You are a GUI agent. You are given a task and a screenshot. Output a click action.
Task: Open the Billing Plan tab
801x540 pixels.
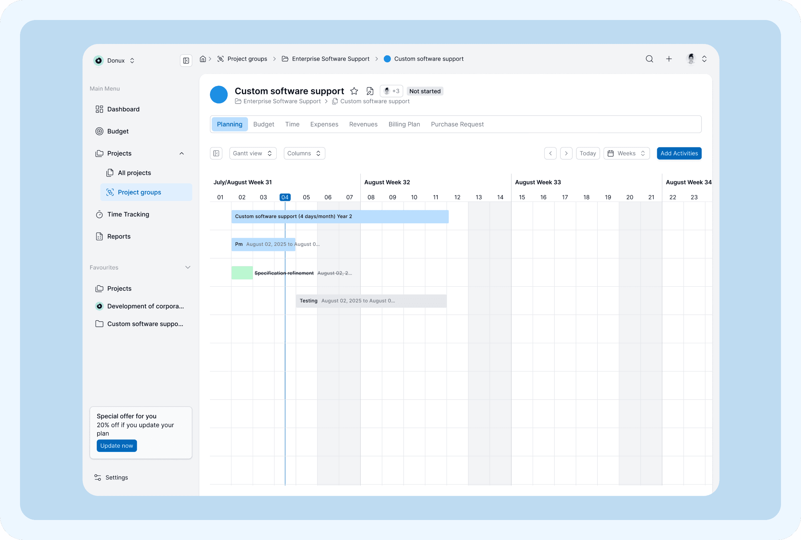tap(404, 124)
